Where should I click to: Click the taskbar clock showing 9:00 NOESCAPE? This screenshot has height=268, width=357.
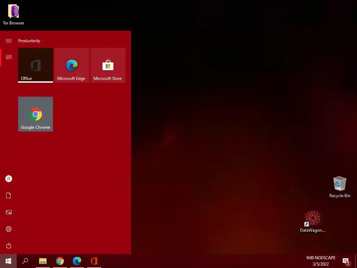pyautogui.click(x=321, y=258)
